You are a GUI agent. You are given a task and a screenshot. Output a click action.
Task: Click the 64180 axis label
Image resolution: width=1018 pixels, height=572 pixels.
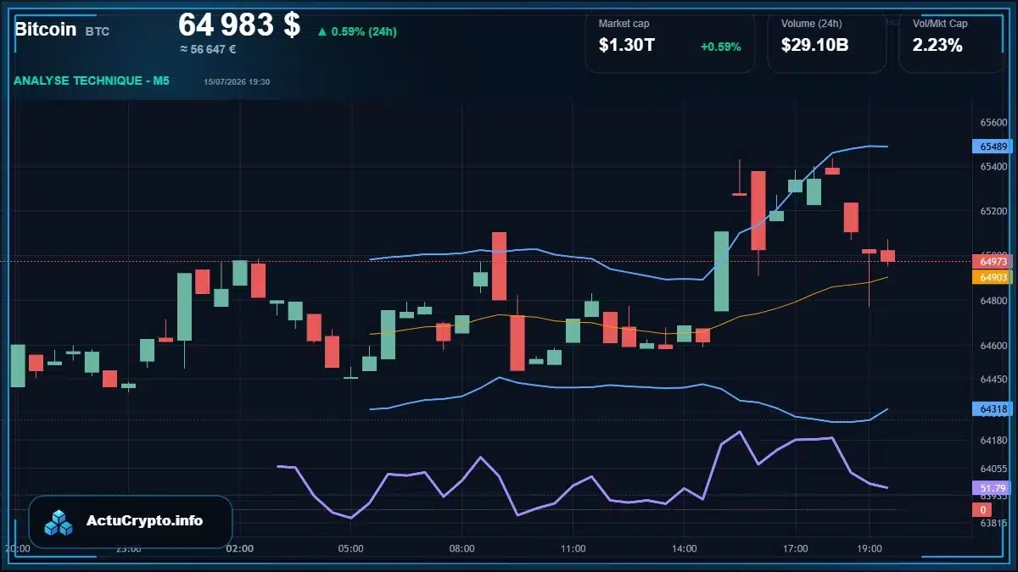993,440
